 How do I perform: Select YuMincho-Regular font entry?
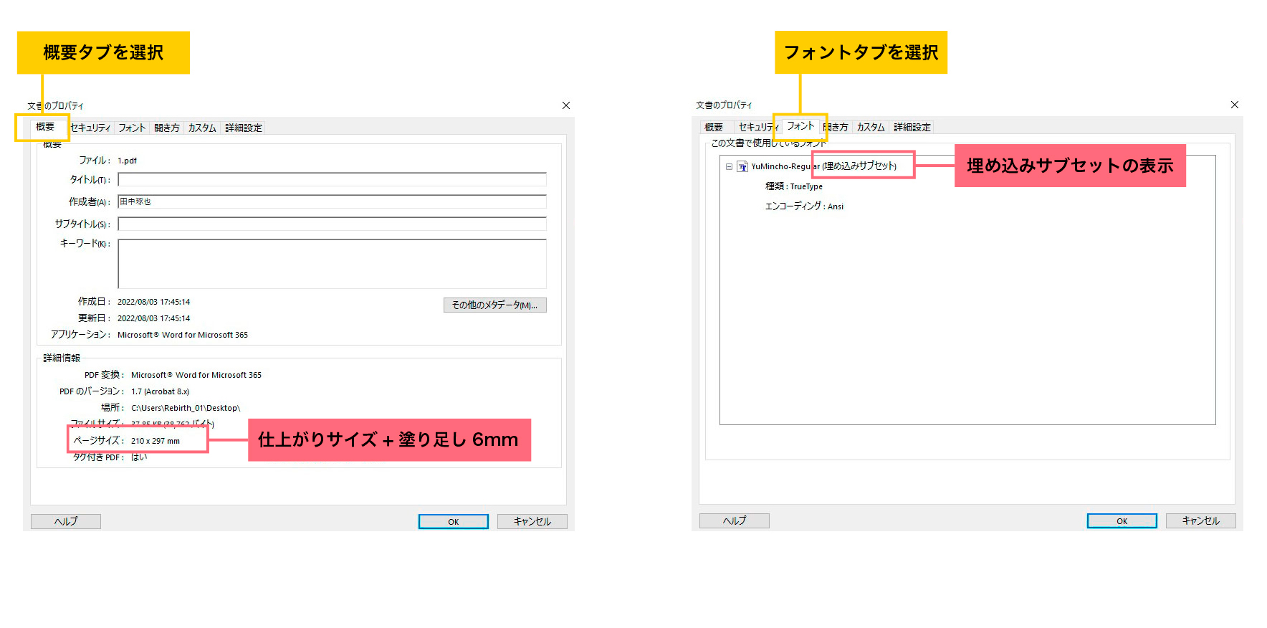tap(823, 166)
